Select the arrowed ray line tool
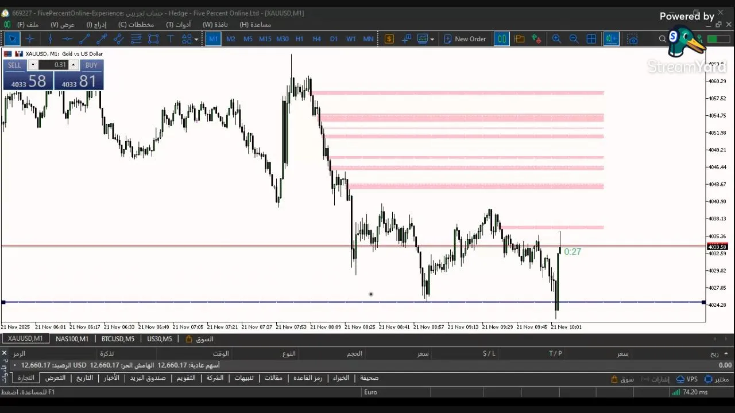This screenshot has height=413, width=735. pos(102,39)
